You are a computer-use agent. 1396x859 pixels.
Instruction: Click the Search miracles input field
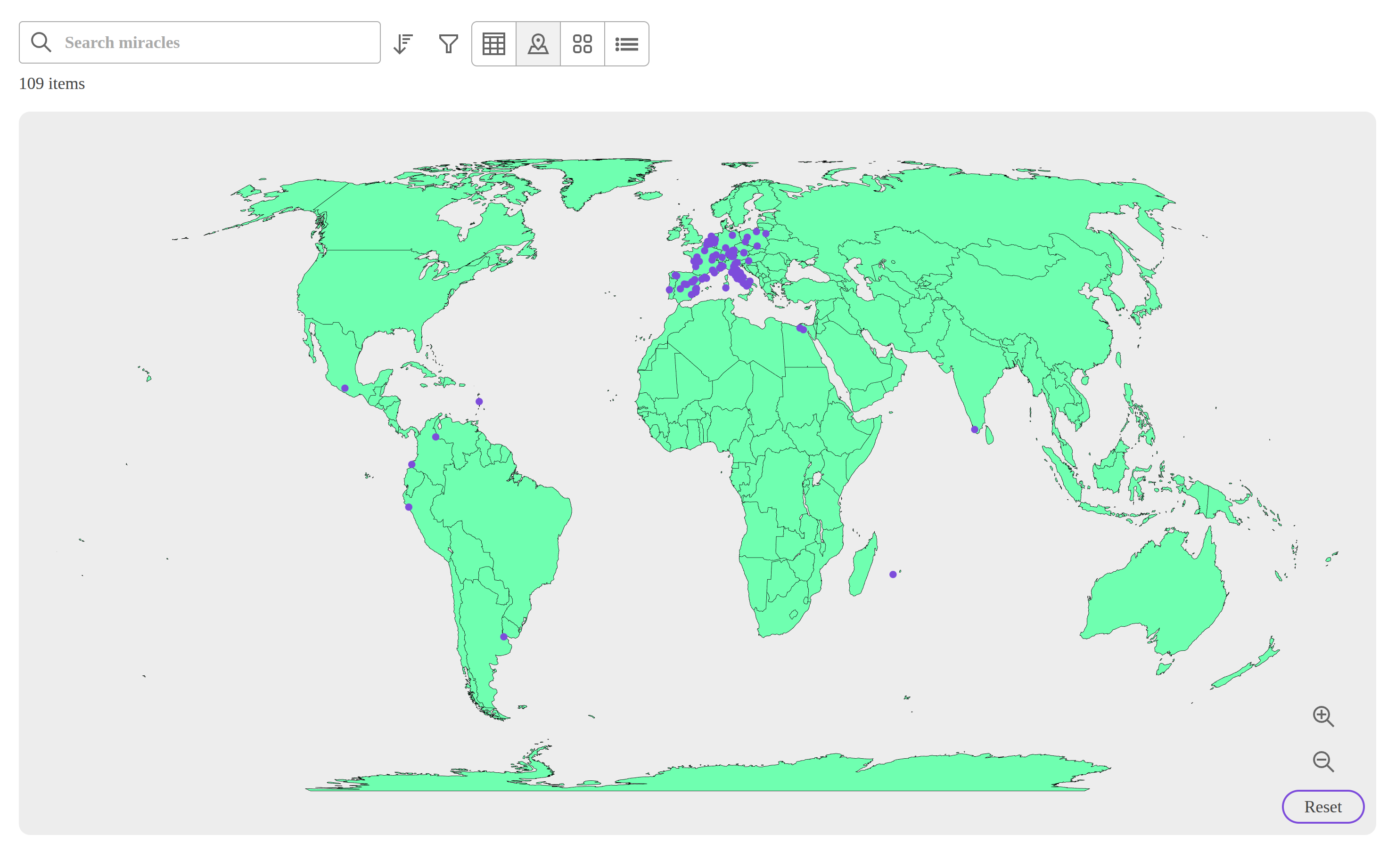[x=199, y=42]
